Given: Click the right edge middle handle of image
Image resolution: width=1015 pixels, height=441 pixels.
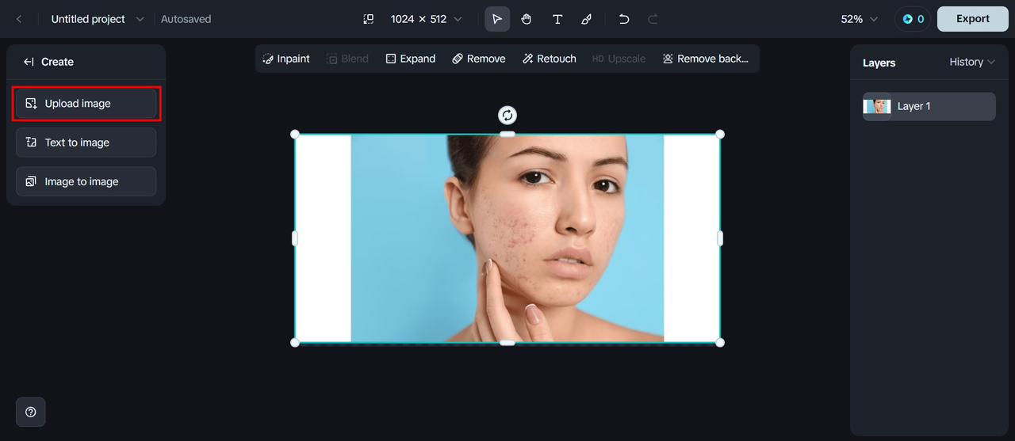Looking at the screenshot, I should 720,238.
